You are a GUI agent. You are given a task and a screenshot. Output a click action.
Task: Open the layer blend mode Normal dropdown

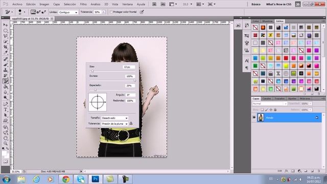270,104
